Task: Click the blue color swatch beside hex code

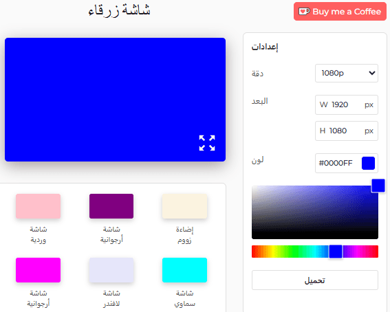Action: pyautogui.click(x=368, y=163)
